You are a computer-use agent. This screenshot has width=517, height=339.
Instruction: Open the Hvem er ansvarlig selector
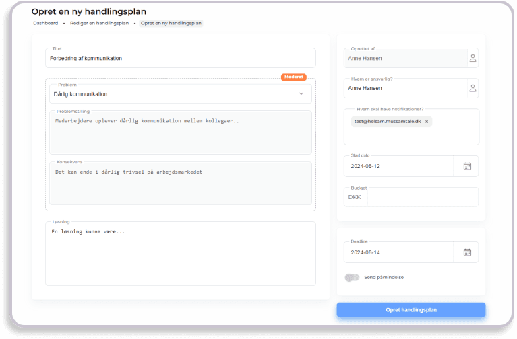click(404, 88)
